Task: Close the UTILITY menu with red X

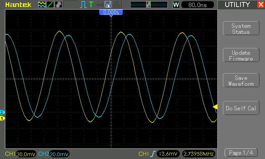Action: (261, 4)
